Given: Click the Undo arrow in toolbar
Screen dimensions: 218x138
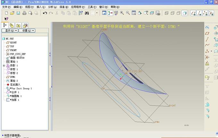Looking at the screenshot, I should 45,13.
